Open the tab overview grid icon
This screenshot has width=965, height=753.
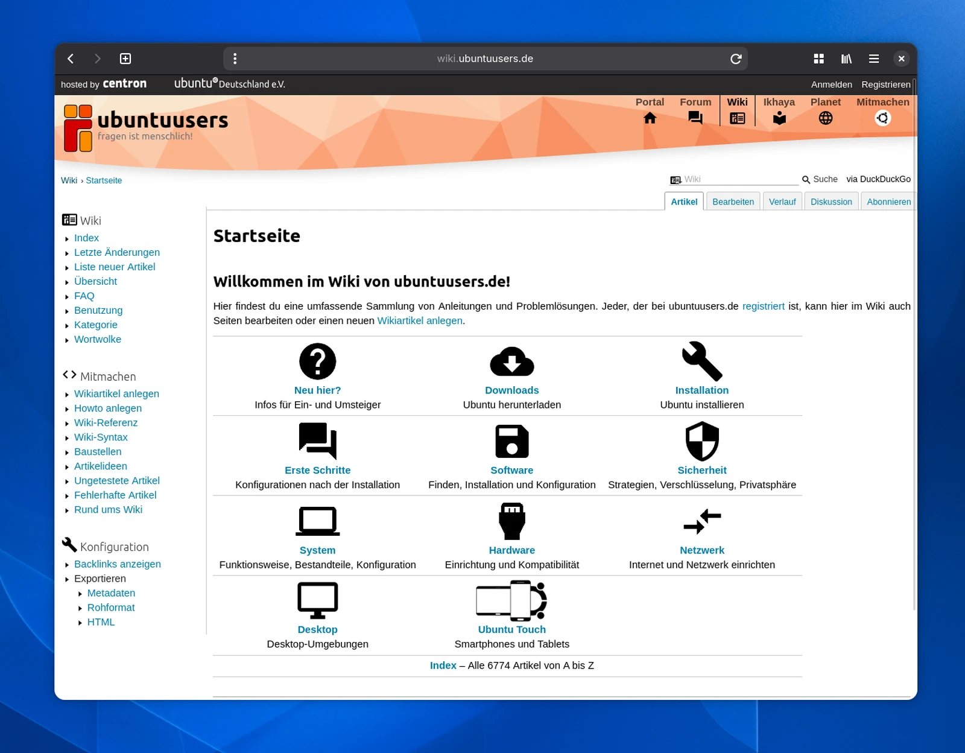tap(818, 59)
